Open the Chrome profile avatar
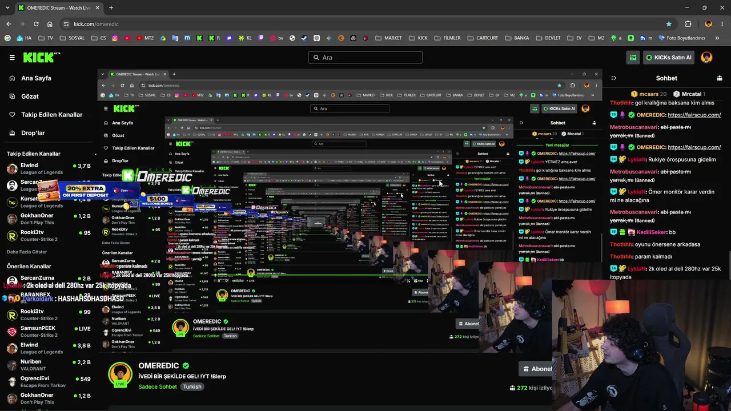 point(709,24)
